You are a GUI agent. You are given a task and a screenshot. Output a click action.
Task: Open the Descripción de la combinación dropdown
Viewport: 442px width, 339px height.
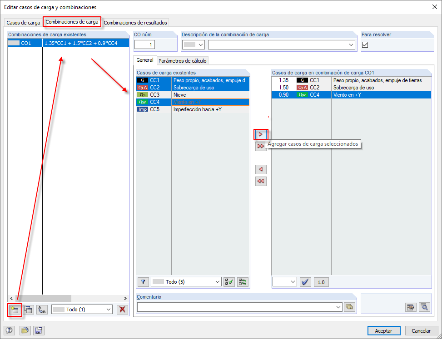point(351,44)
